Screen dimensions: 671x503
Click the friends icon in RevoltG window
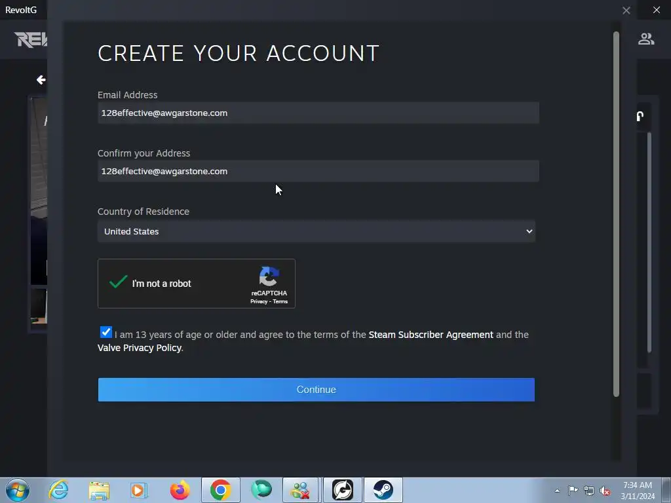pyautogui.click(x=646, y=39)
